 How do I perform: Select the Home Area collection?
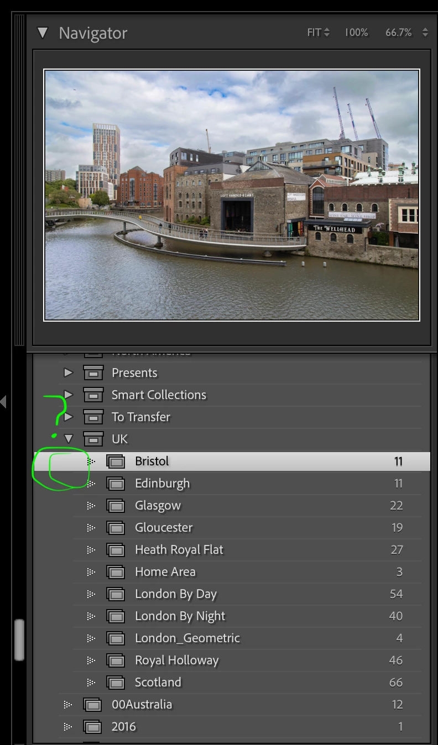[232, 572]
